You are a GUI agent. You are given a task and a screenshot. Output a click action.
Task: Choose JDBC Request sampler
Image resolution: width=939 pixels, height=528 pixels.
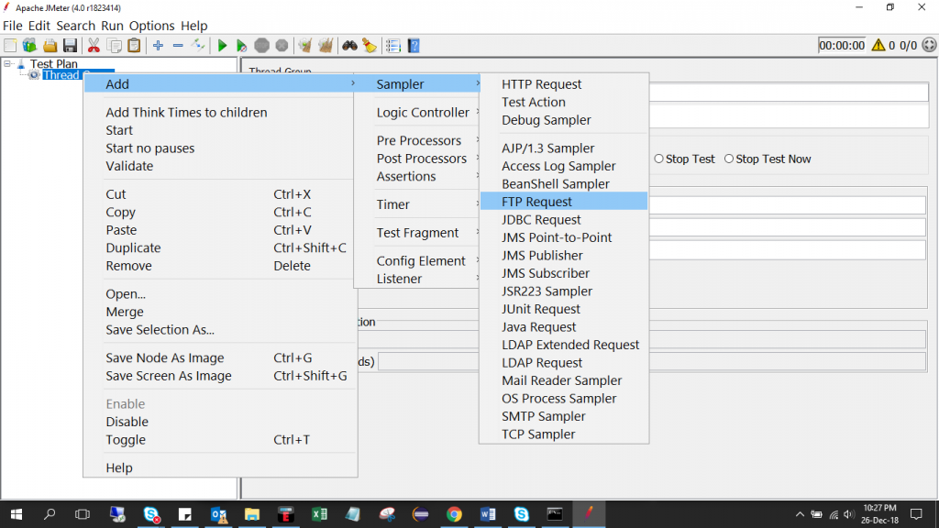click(564, 220)
